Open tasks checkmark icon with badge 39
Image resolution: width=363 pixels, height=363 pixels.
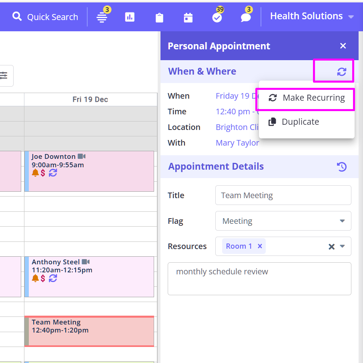(x=217, y=17)
